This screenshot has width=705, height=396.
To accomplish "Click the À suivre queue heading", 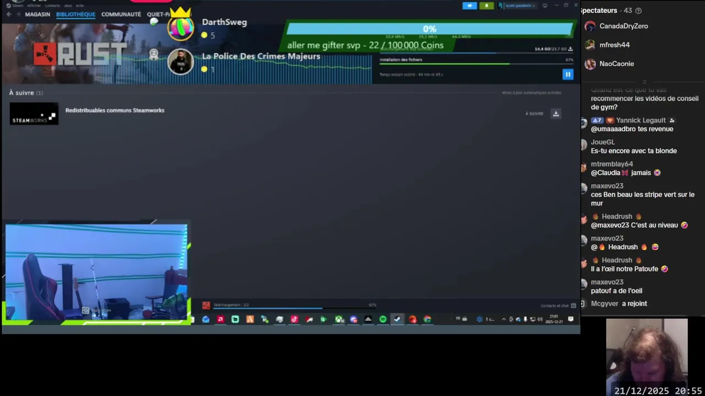I will click(26, 93).
